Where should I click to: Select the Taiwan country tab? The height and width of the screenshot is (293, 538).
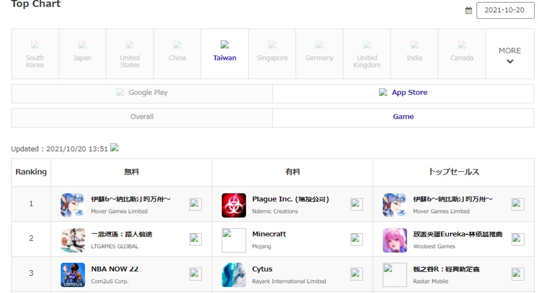(x=225, y=54)
